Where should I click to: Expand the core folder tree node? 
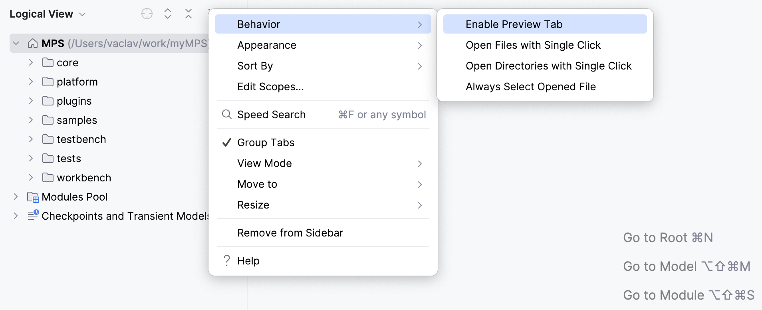point(31,63)
